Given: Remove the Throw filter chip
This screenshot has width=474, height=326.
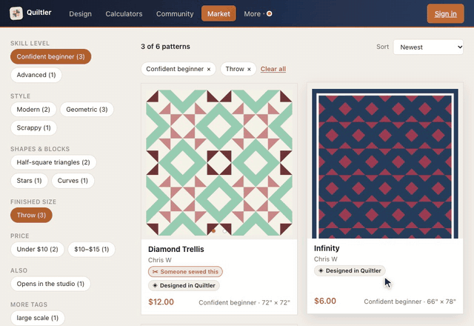Looking at the screenshot, I should (249, 69).
